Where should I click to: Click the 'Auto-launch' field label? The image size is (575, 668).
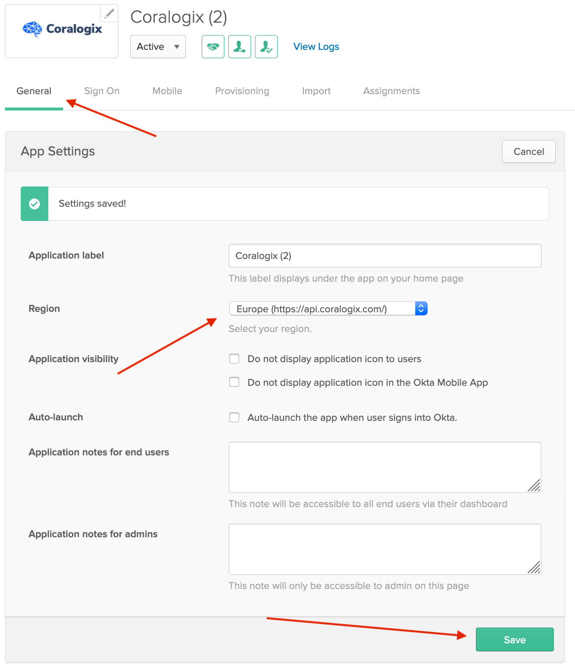pos(56,417)
